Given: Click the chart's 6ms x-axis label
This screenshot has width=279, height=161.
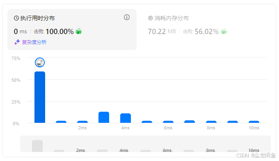Looking at the screenshot, I should [168, 128].
